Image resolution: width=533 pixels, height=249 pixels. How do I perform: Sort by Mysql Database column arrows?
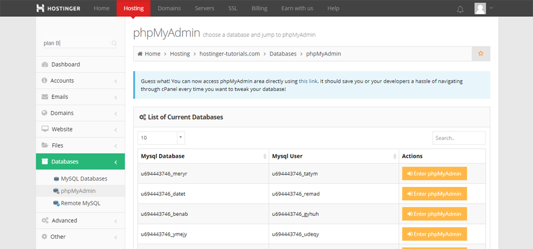click(x=265, y=156)
